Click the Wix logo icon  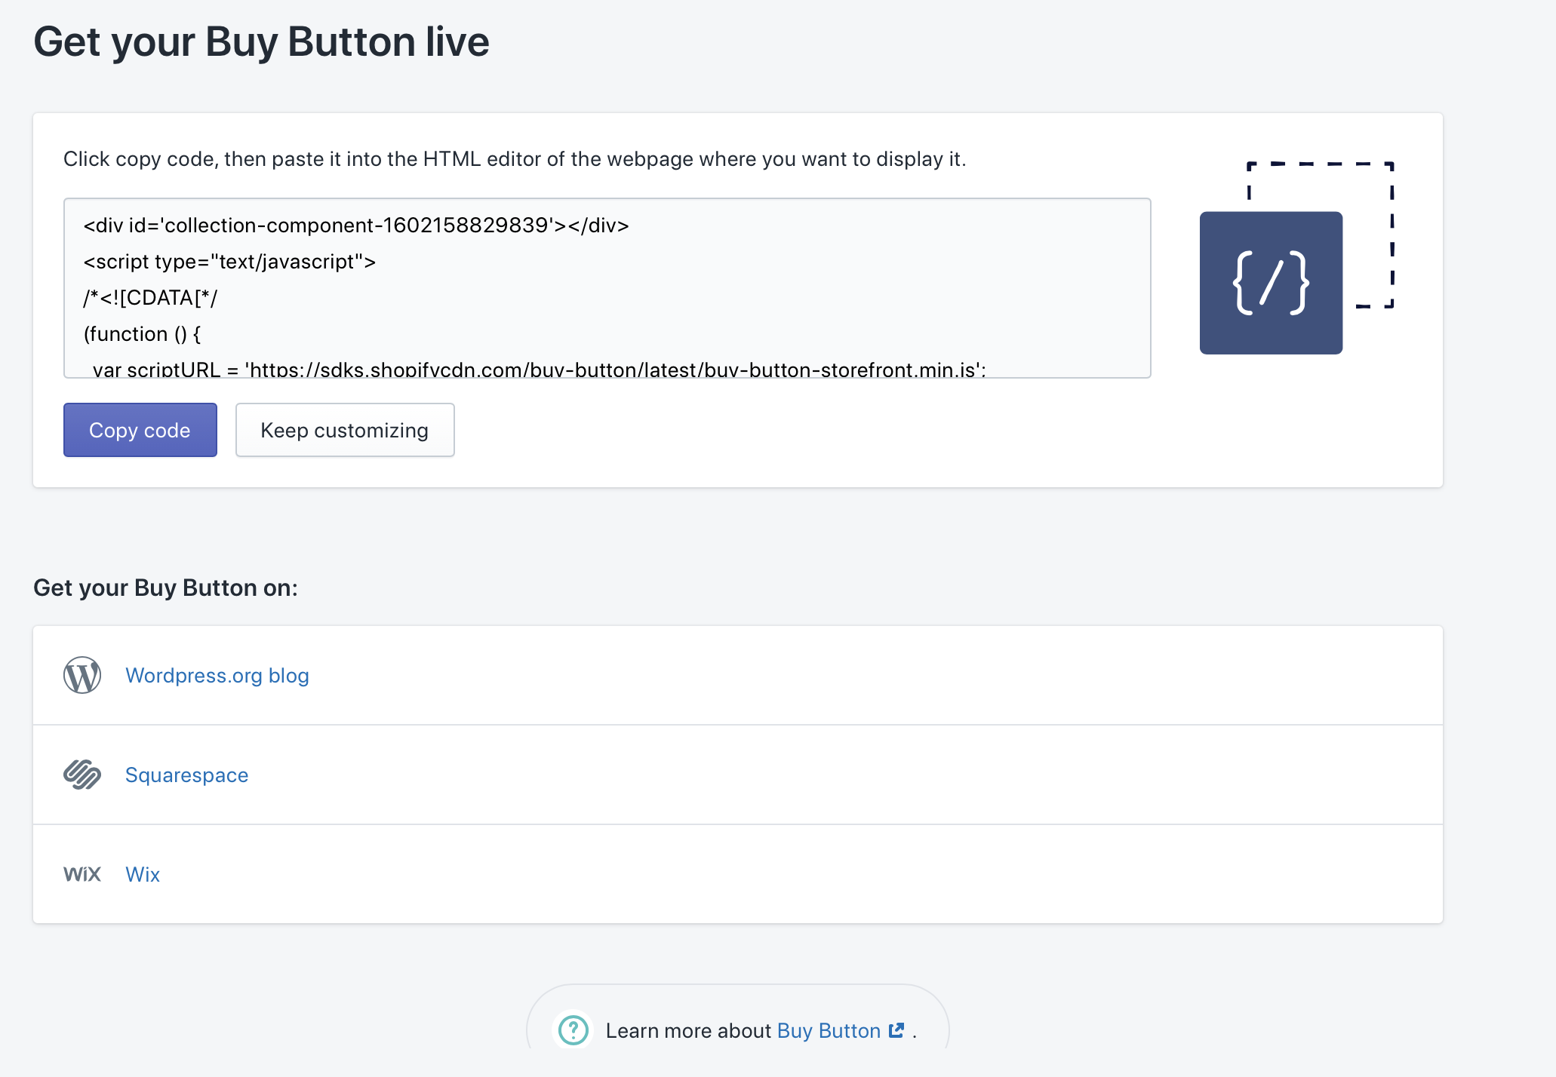[x=82, y=874]
